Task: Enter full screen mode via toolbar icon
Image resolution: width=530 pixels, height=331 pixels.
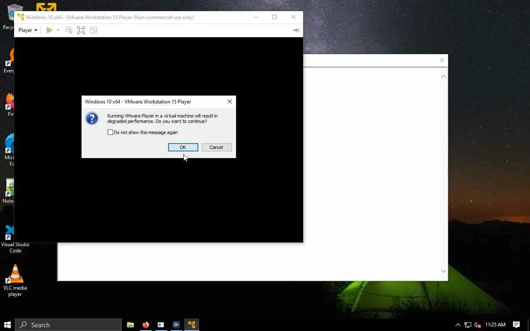Action: (x=81, y=30)
